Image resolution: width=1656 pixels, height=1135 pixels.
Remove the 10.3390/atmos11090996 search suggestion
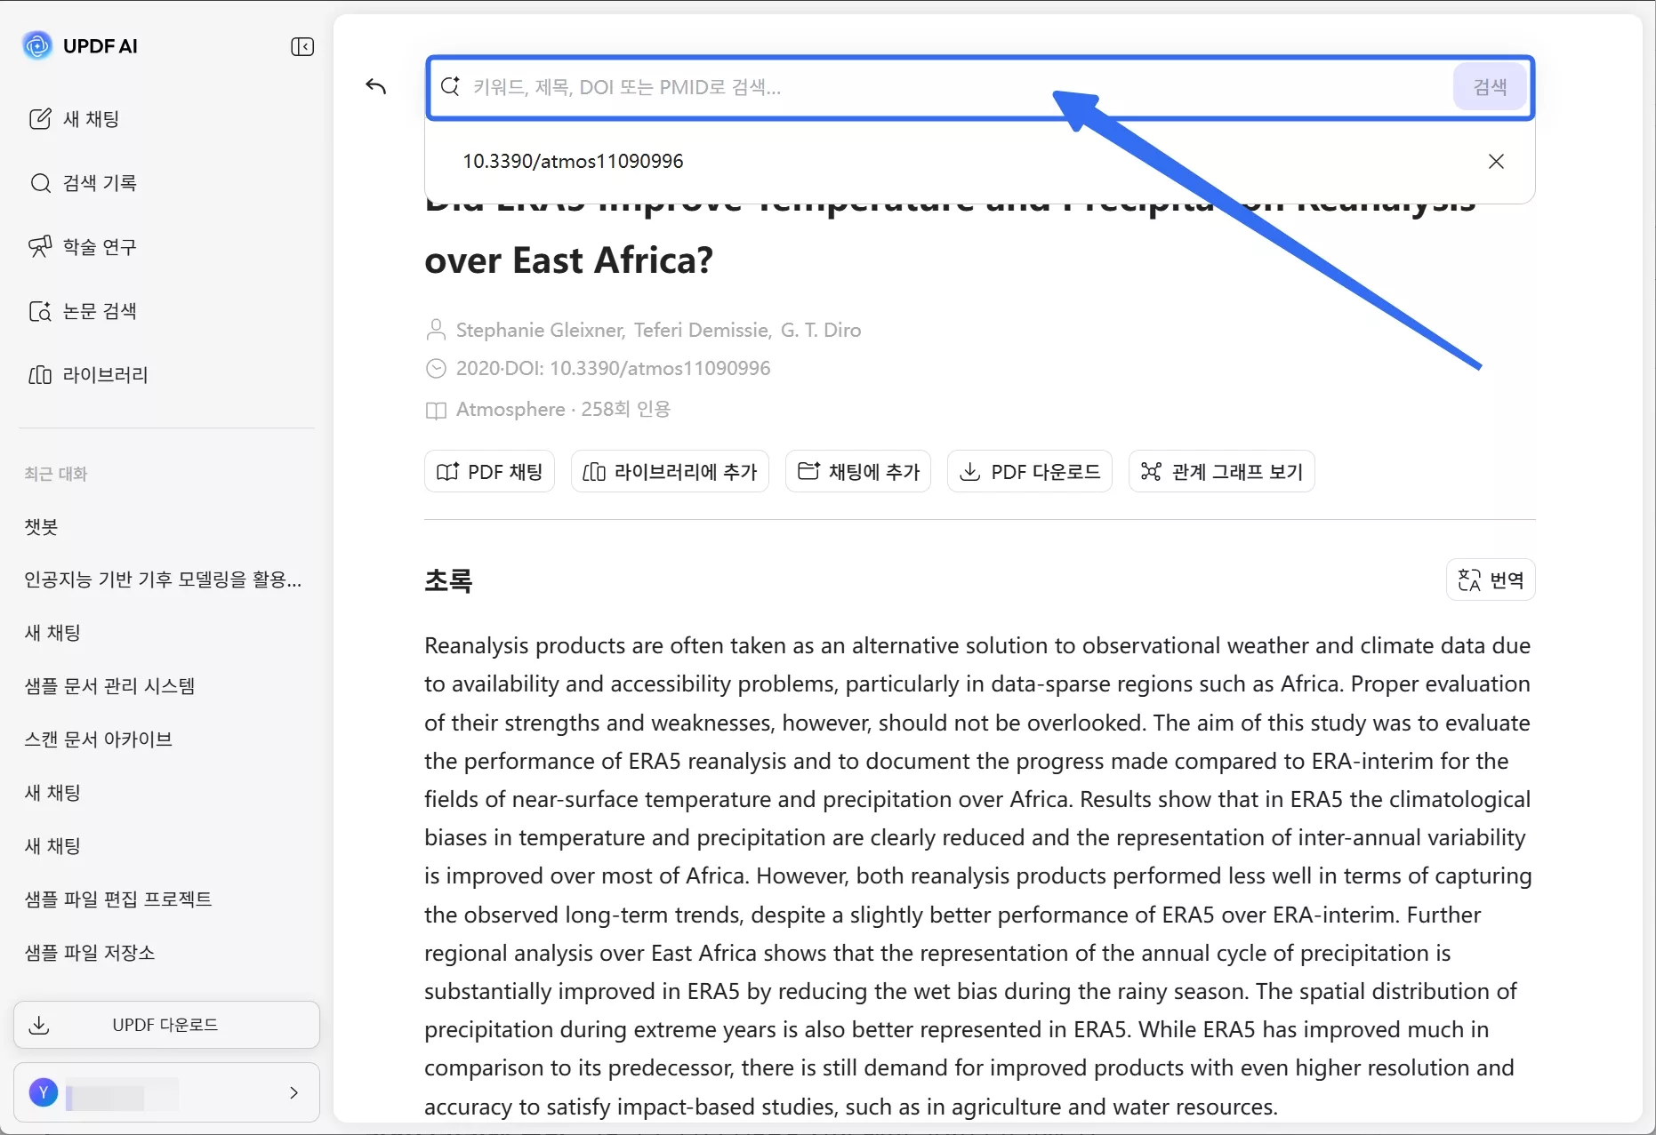coord(1496,161)
